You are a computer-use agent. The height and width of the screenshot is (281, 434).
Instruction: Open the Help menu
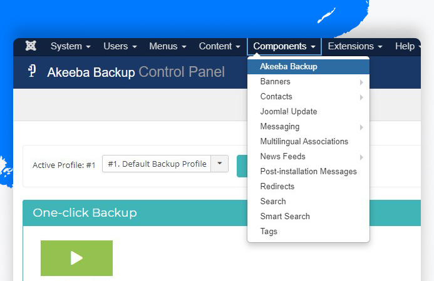tap(407, 46)
